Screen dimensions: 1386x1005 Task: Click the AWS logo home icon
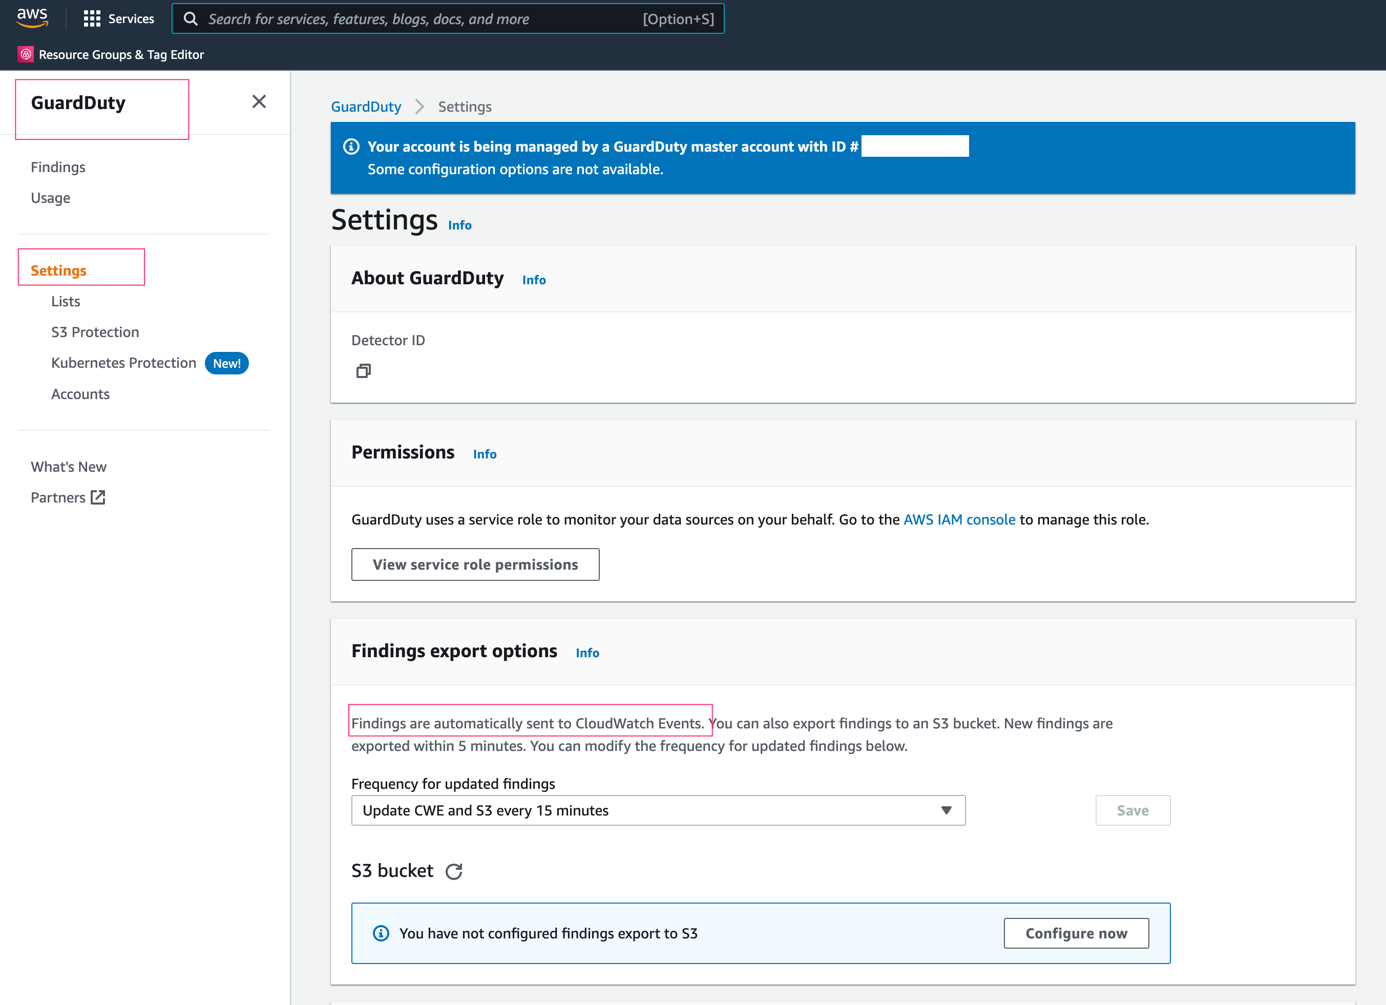click(32, 18)
